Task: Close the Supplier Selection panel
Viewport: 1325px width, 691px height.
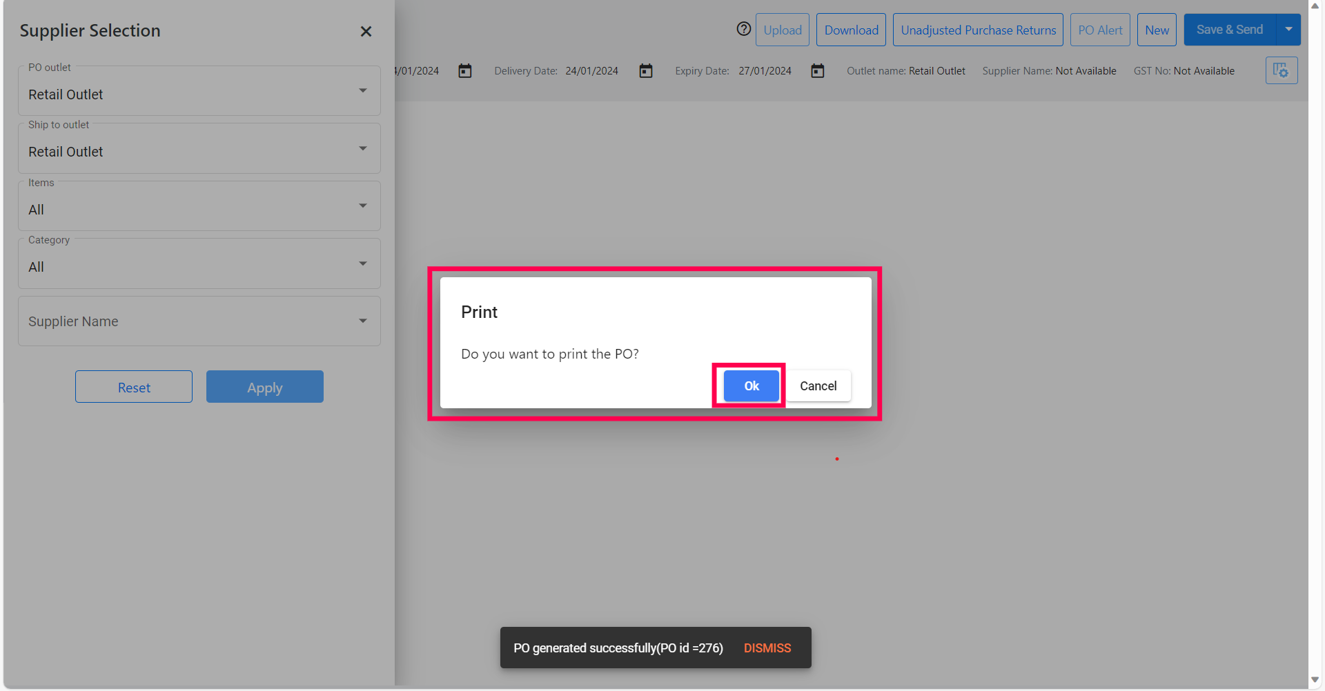Action: pyautogui.click(x=366, y=32)
